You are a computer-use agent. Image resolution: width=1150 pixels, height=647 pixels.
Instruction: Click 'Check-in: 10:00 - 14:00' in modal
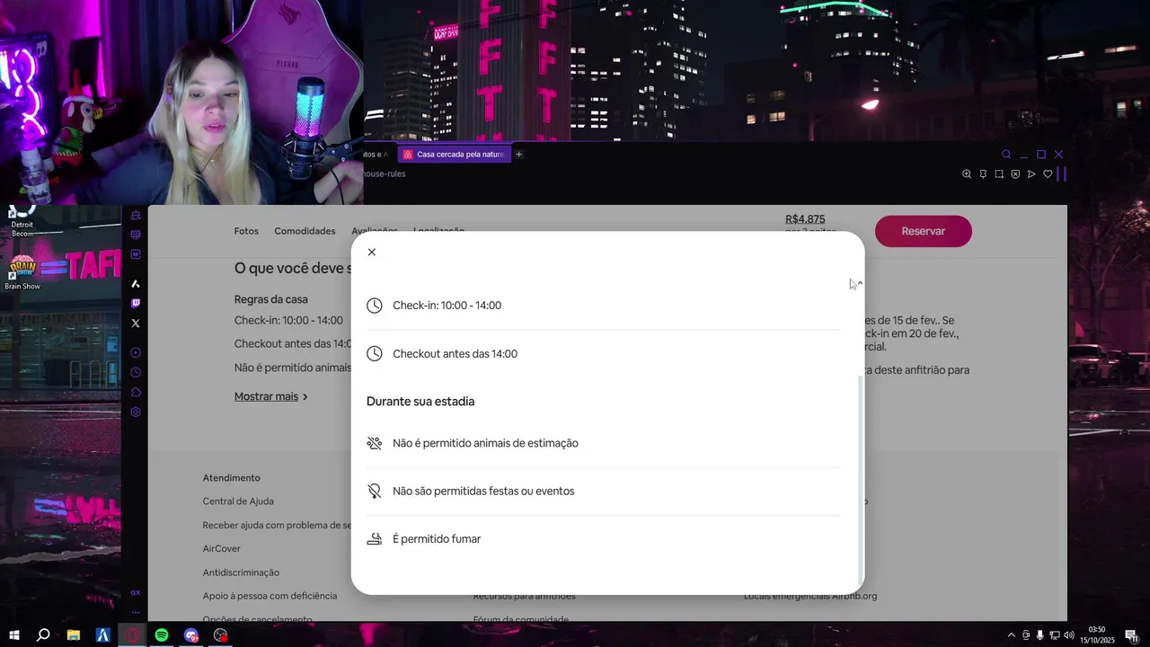tap(447, 306)
